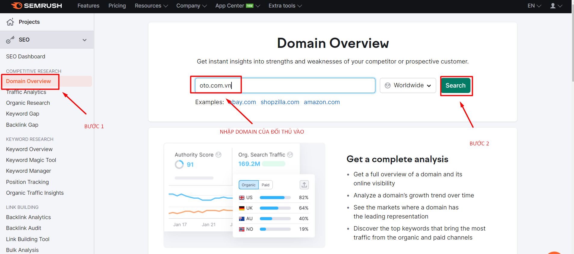Open Keyword Manager in sidebar
574x254 pixels.
point(29,171)
